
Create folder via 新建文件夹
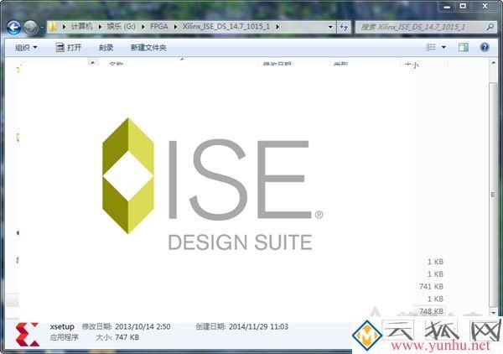[x=148, y=48]
